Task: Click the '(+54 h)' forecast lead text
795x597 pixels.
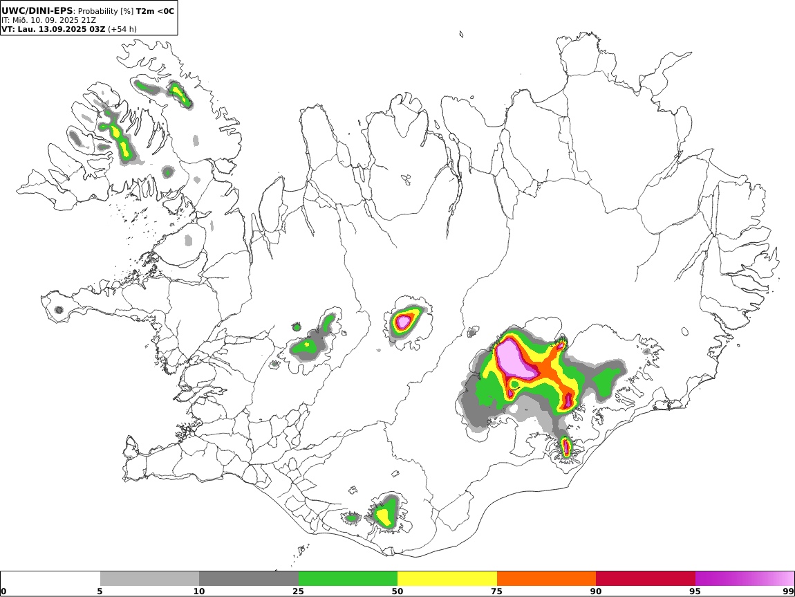Action: pos(122,29)
